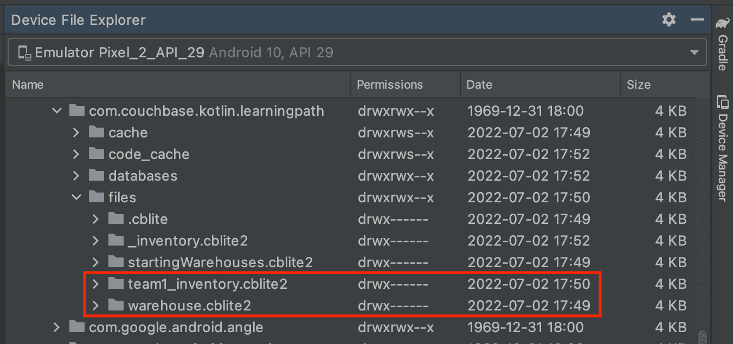Select the databases row name
The image size is (733, 344).
coord(143,176)
